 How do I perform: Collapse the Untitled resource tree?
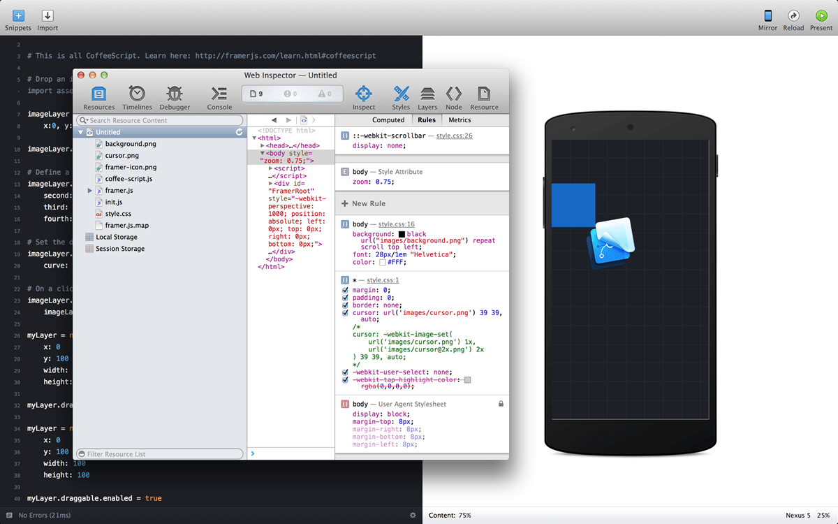pyautogui.click(x=81, y=132)
